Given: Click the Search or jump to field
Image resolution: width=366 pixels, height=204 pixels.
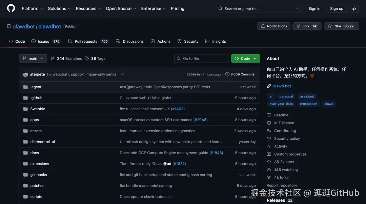Looking at the screenshot, I should (259, 8).
